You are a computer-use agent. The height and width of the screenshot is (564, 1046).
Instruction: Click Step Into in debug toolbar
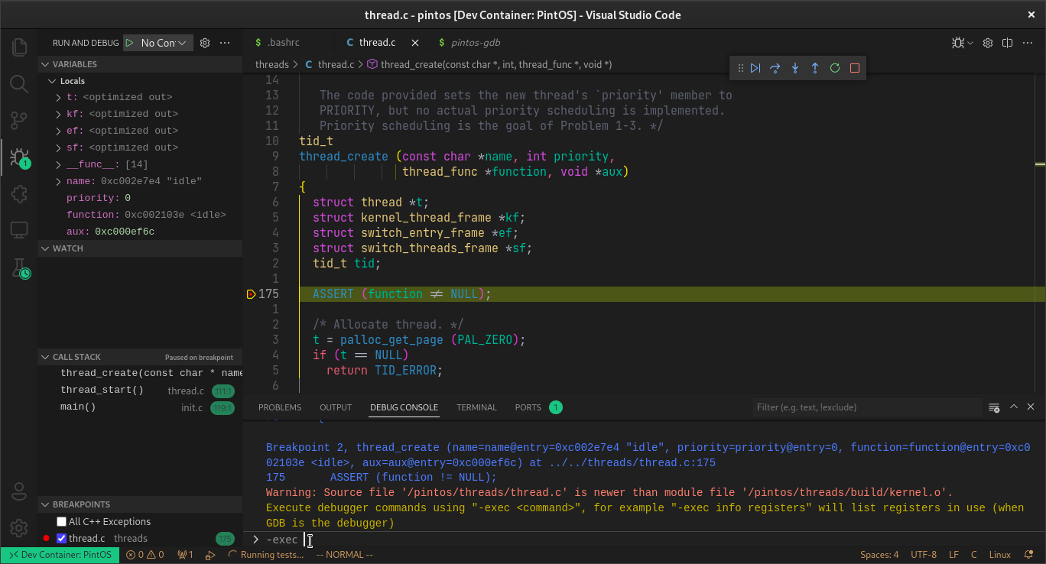795,68
